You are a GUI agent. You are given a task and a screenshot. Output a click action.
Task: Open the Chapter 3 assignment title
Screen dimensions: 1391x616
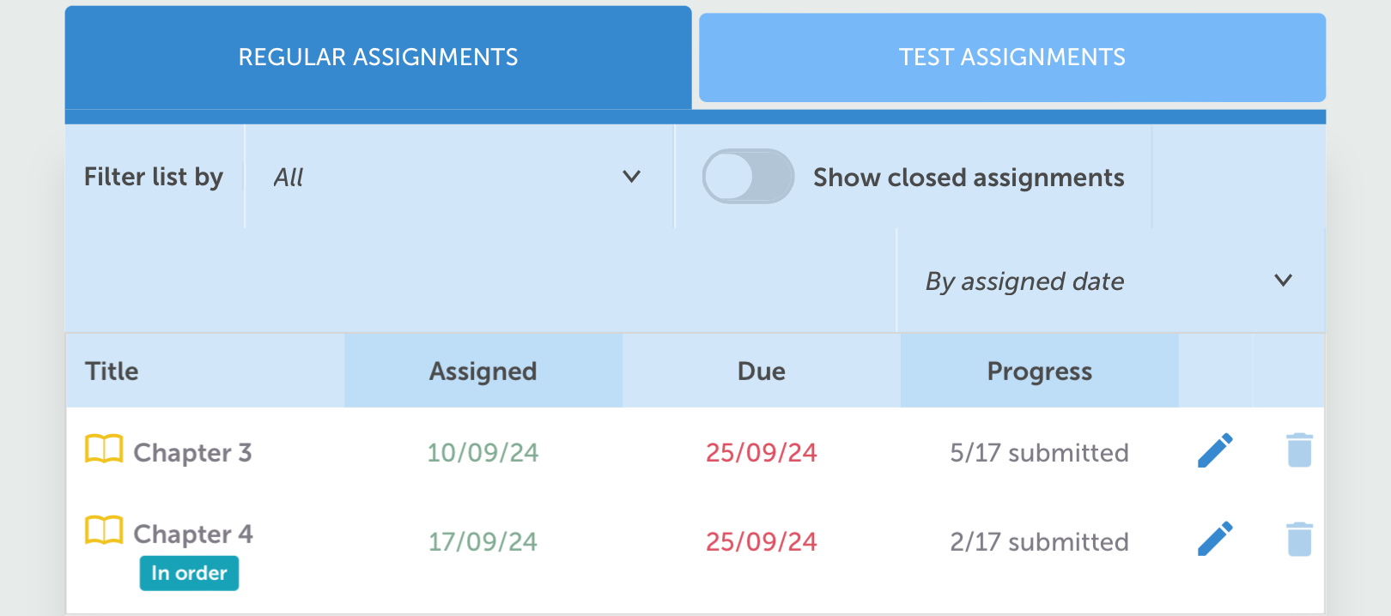click(192, 452)
